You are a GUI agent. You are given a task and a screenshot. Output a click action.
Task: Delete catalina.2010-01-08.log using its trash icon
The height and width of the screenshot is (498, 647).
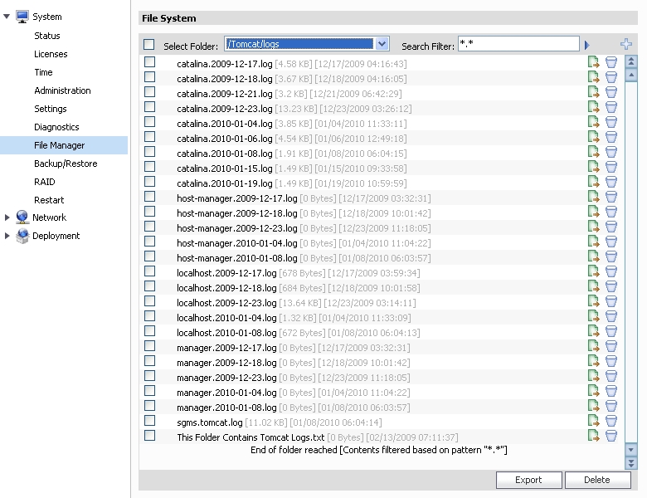(x=611, y=152)
